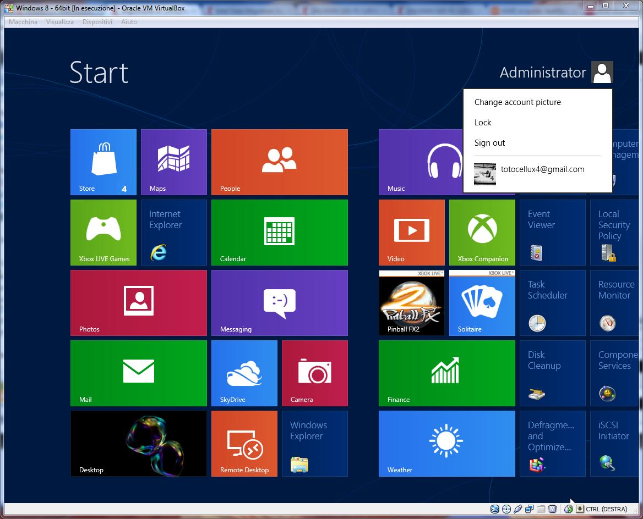Open the Xbox Companion tile
The height and width of the screenshot is (519, 643).
[482, 233]
